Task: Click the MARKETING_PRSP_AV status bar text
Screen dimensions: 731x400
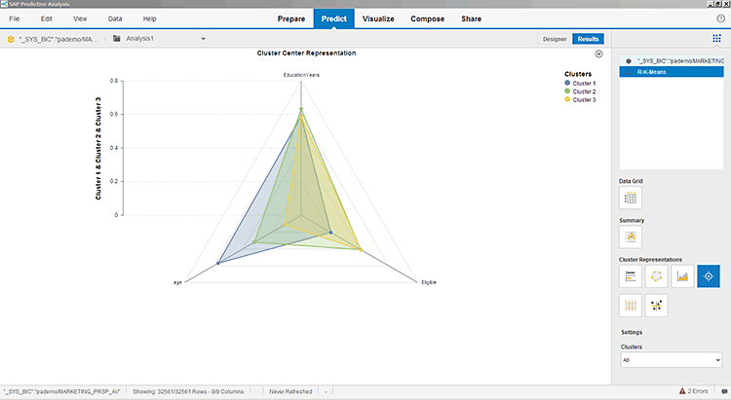Action: (61, 391)
